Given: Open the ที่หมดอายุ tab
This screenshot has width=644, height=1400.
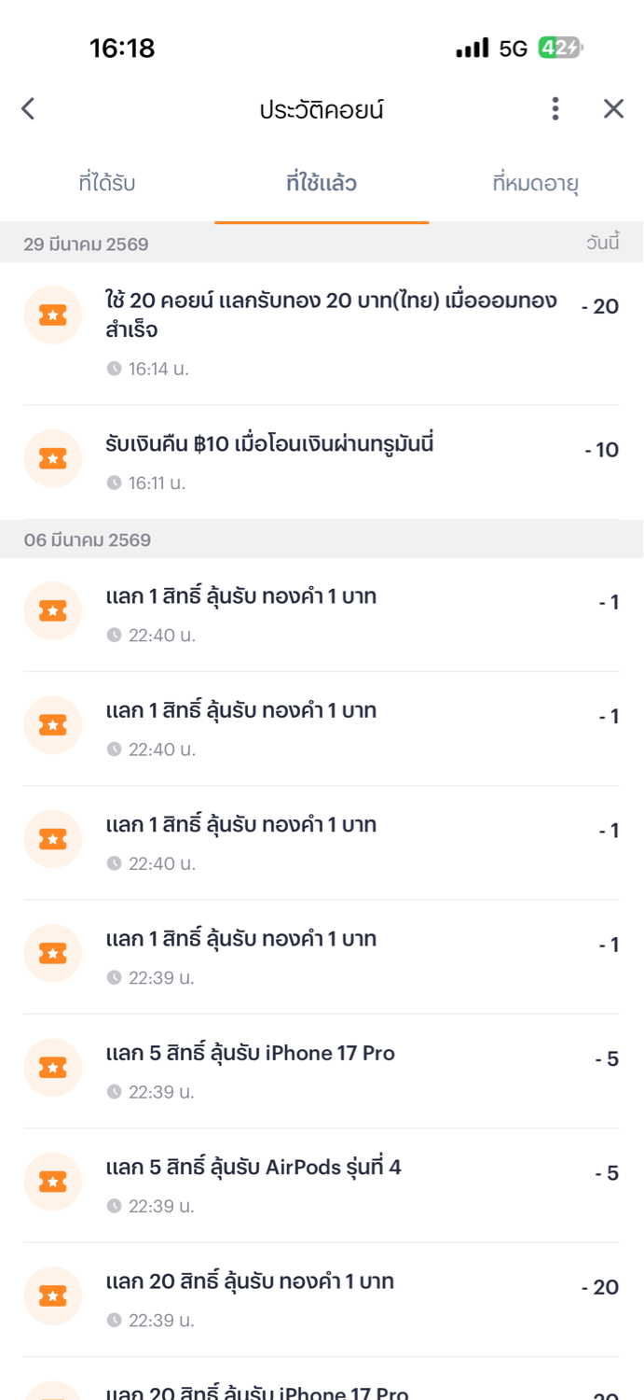Looking at the screenshot, I should coord(536,183).
